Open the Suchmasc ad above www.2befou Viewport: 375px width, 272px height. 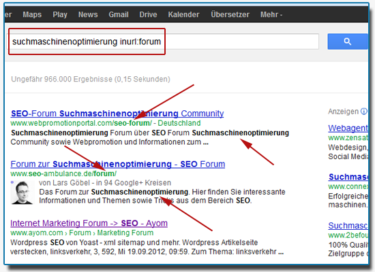click(x=348, y=226)
